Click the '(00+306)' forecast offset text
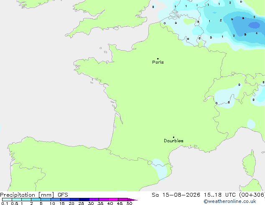The image size is (265, 205). tap(252, 195)
